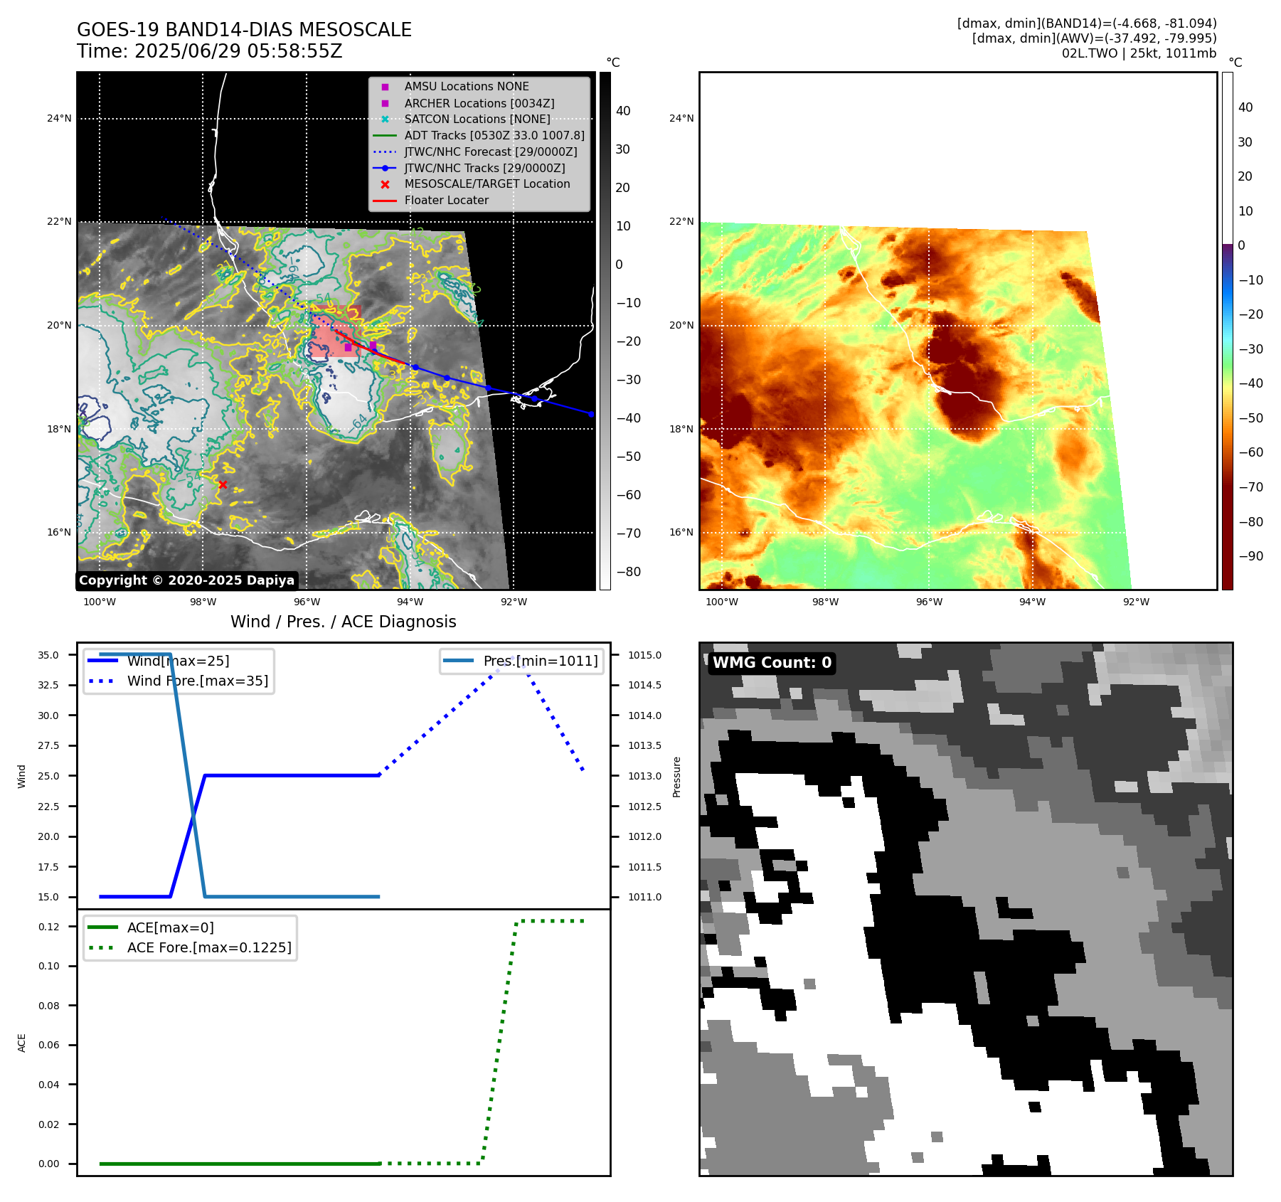Screen dimensions: 1281x1202
Task: Click the blue dotted line sample beside JTWC/NHC Forecast
Action: pos(385,152)
